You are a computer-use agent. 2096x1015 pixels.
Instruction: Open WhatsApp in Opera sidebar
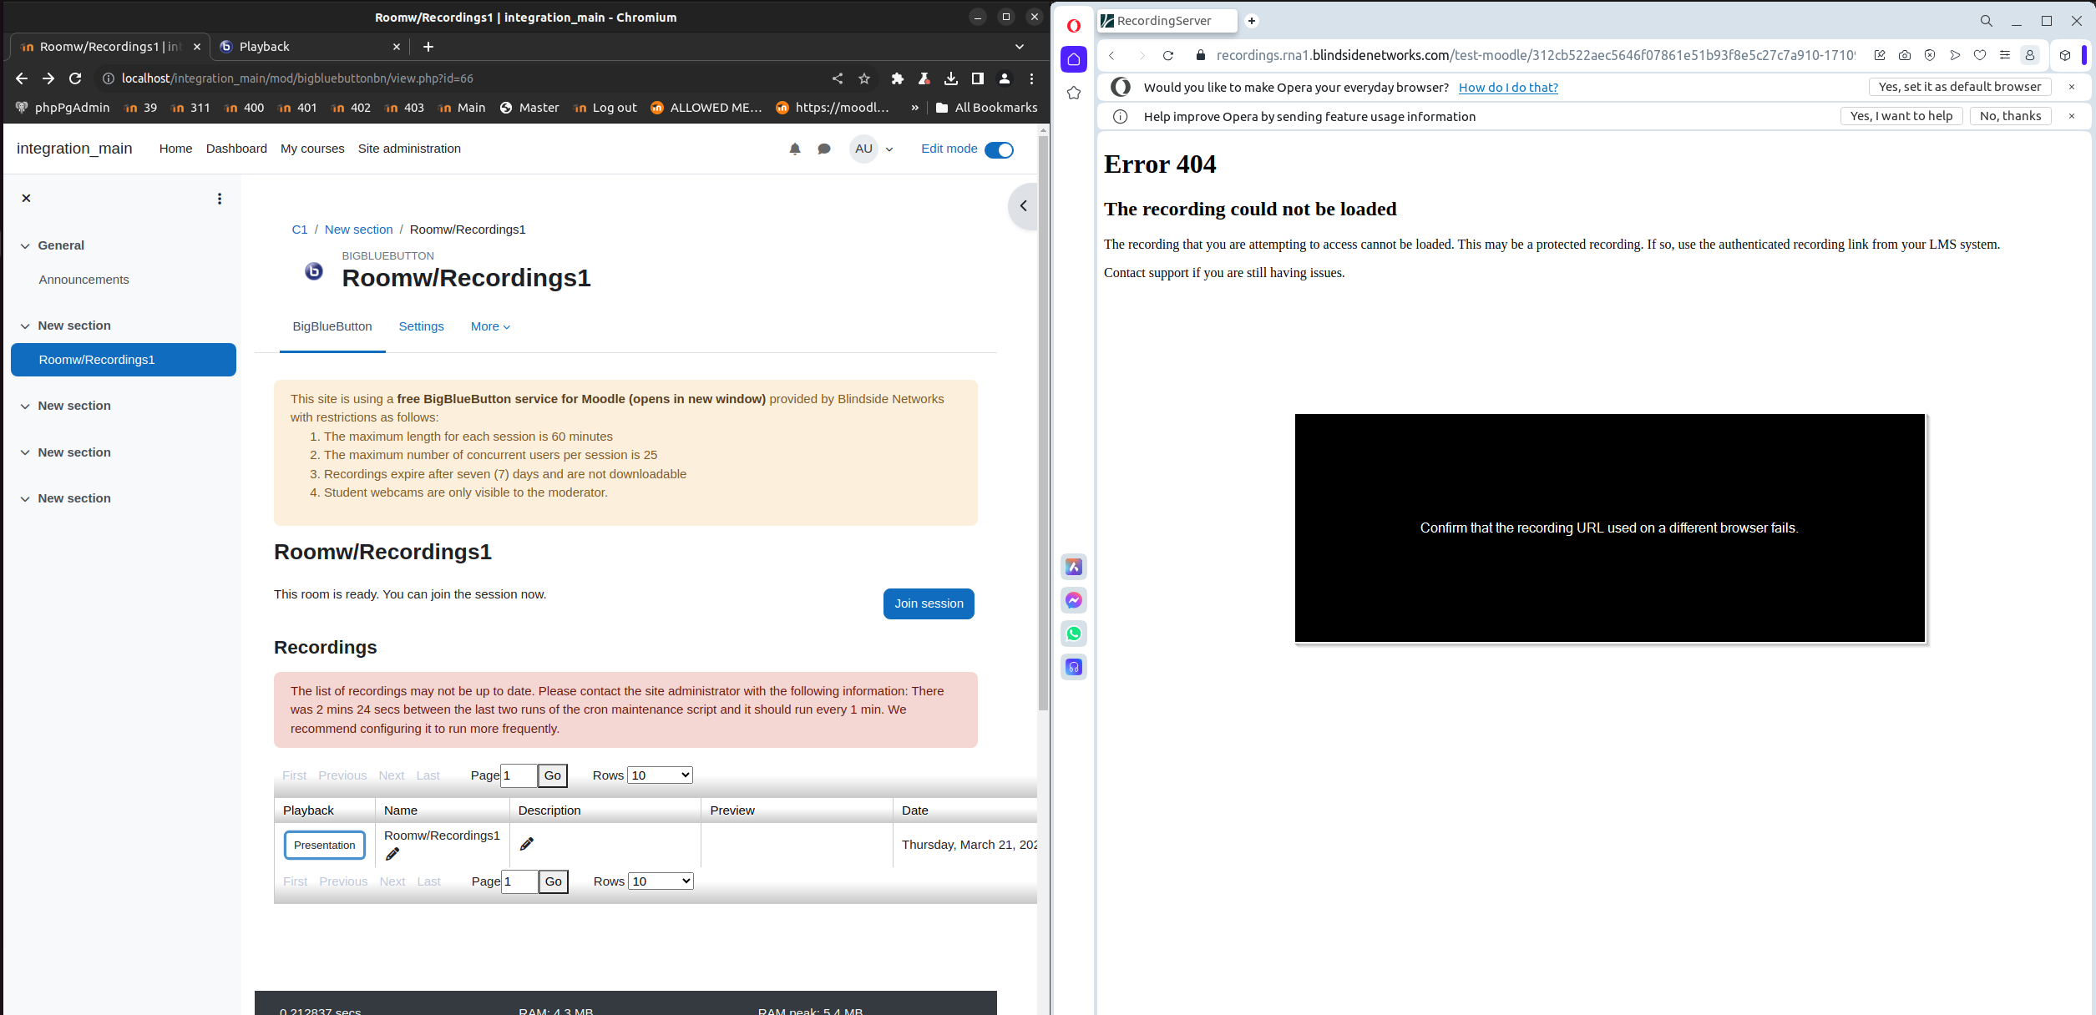tap(1074, 634)
